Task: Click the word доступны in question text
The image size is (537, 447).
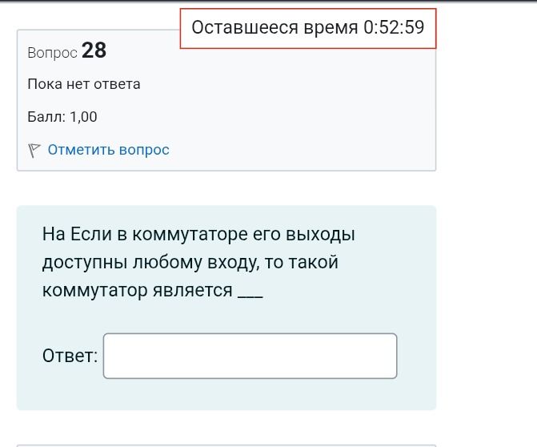Action: (x=85, y=264)
